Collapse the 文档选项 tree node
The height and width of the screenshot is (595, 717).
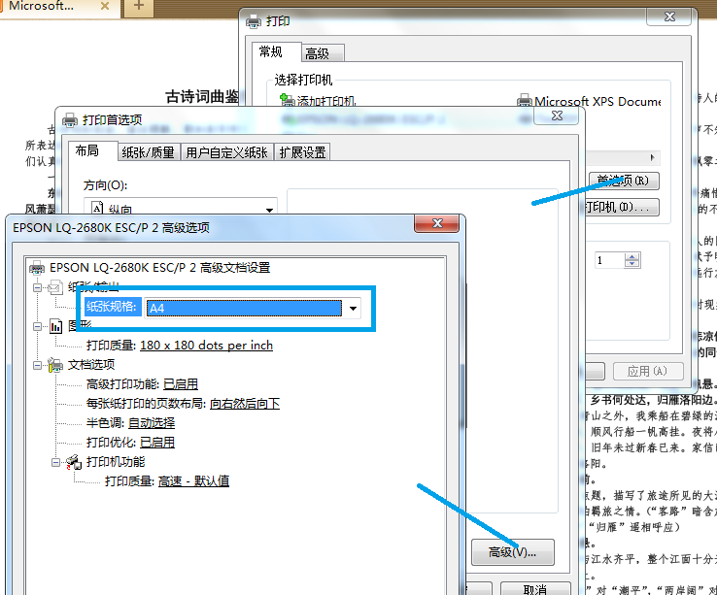[38, 365]
